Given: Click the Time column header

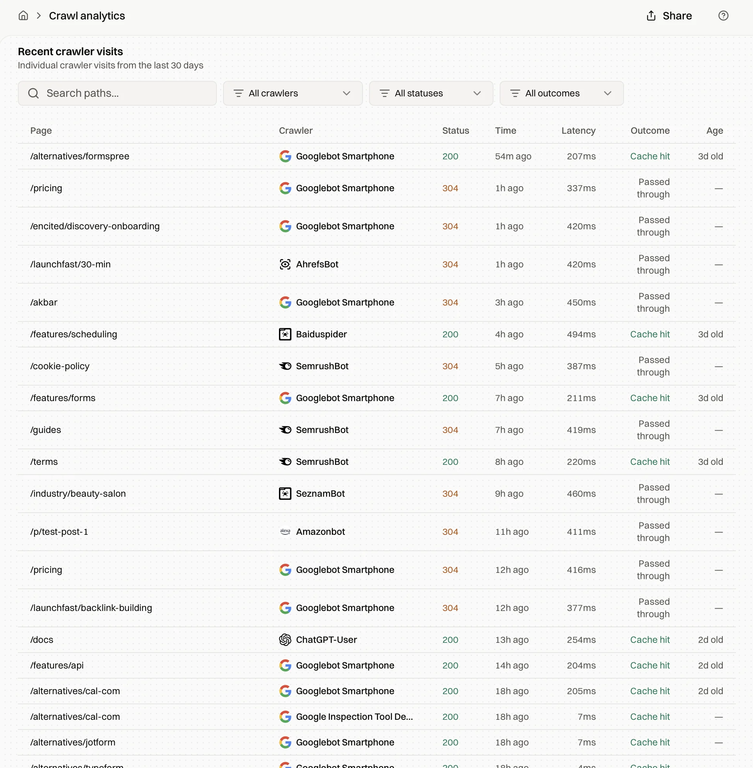Looking at the screenshot, I should tap(505, 130).
